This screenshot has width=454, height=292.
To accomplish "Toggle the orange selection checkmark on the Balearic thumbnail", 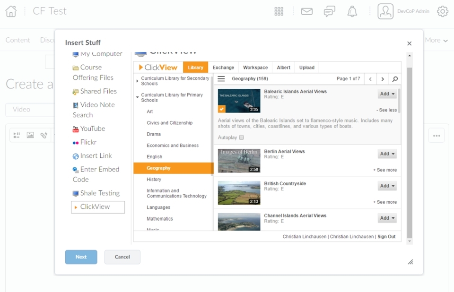I will click(221, 109).
